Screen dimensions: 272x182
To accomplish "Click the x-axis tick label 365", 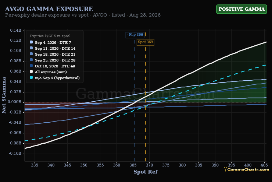I will [133, 165].
